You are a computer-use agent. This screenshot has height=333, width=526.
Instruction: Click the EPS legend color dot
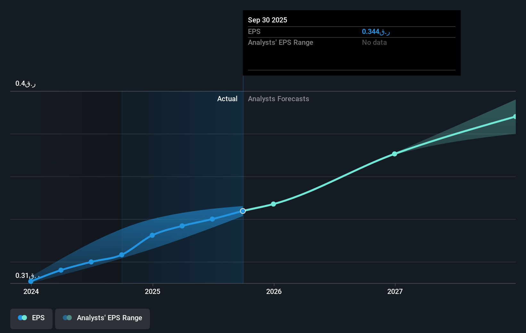22,317
